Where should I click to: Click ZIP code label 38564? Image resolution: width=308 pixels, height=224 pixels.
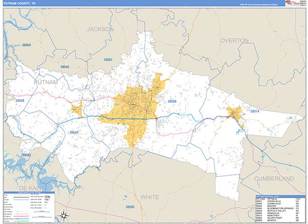tap(26, 45)
